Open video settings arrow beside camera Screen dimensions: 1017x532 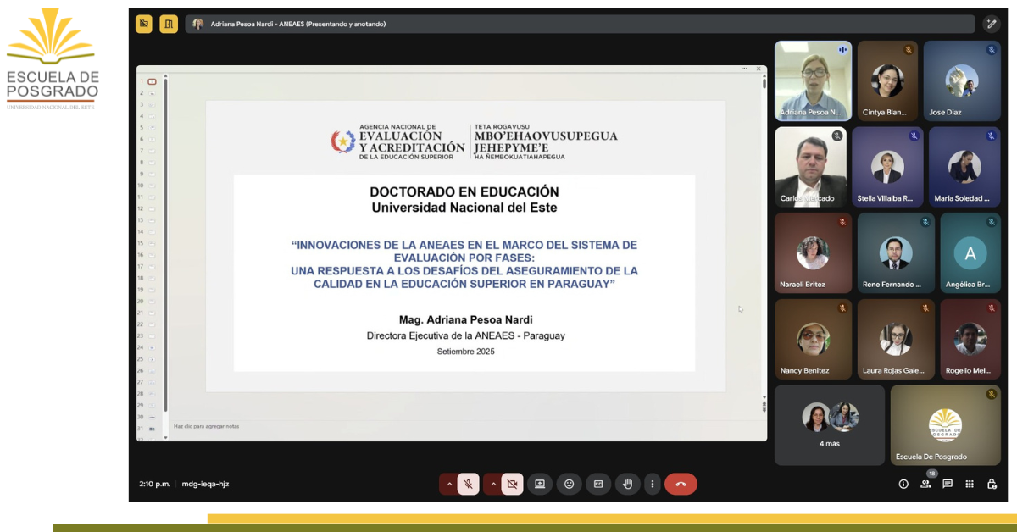[x=492, y=484]
